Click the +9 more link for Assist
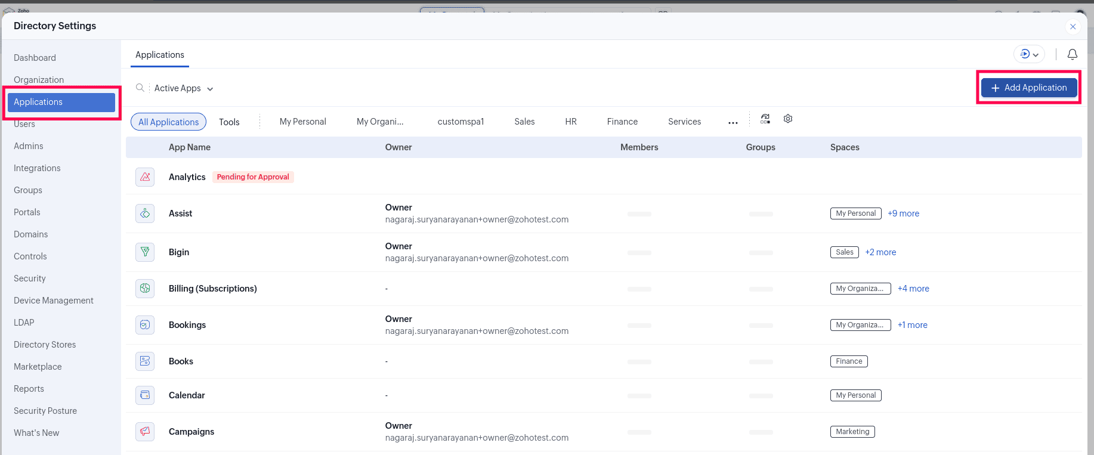This screenshot has width=1094, height=455. tap(903, 213)
